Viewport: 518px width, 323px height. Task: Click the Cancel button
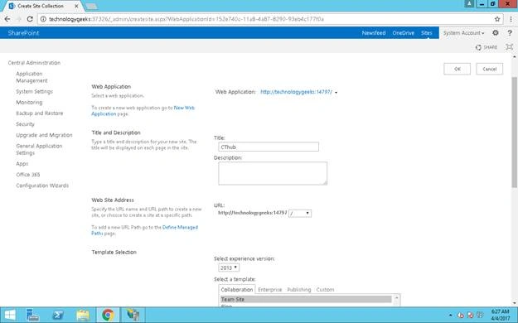489,69
